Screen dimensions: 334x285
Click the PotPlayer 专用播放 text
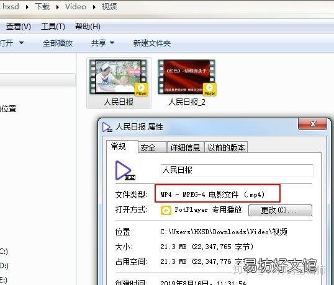pos(208,210)
